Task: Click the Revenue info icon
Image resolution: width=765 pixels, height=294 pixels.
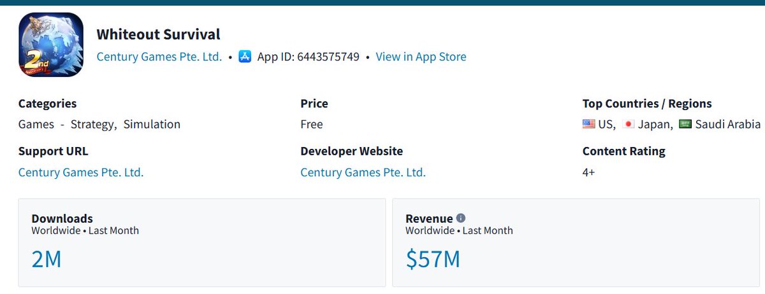Action: tap(461, 218)
